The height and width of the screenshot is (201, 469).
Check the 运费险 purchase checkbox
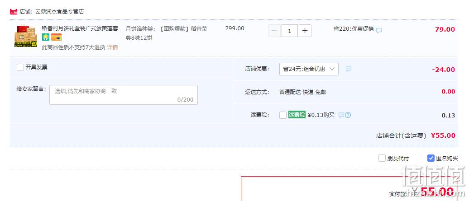283,115
